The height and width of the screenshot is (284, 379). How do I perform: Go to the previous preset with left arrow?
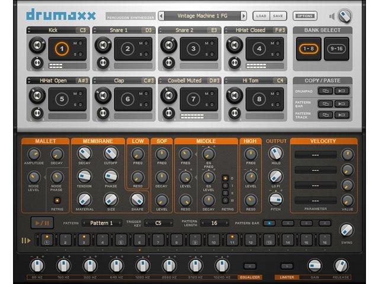click(x=161, y=16)
